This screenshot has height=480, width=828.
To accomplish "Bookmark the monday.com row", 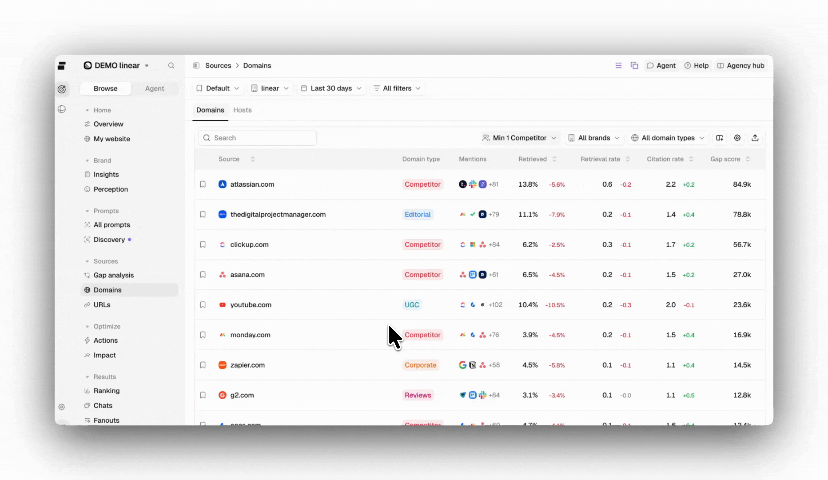I will point(203,335).
